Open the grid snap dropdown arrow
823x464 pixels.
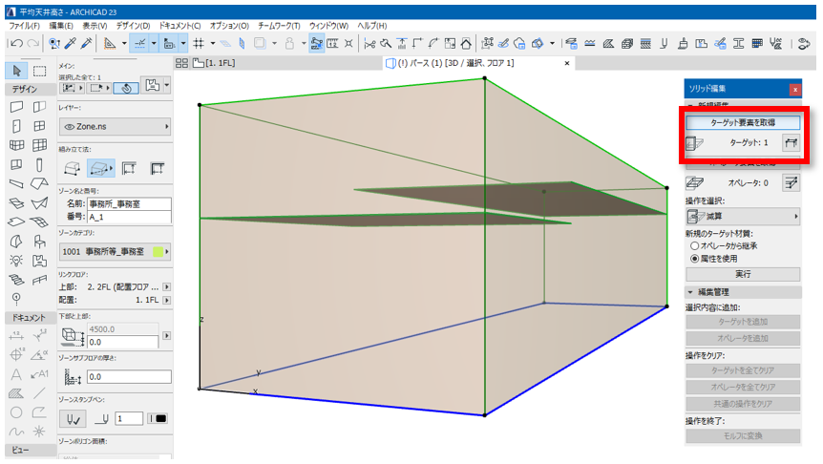click(213, 44)
